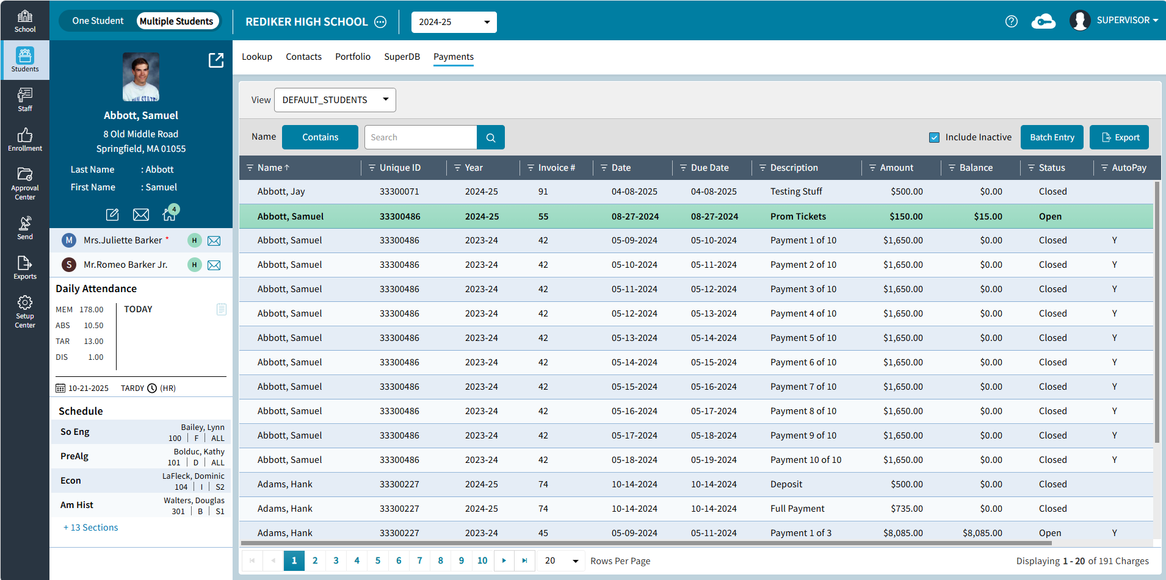Select the Payments tab
1166x580 pixels.
[x=454, y=57]
